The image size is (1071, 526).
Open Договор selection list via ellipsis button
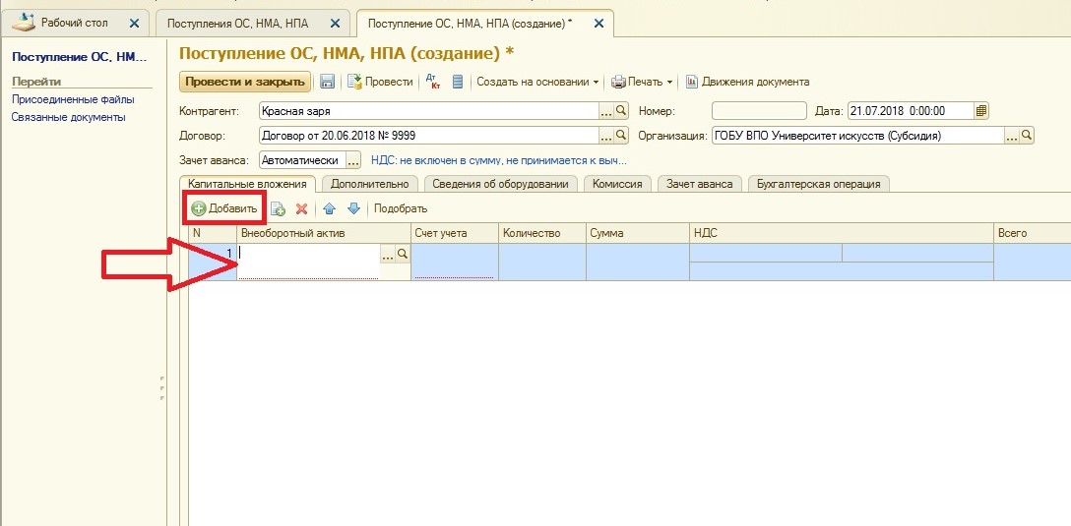[606, 136]
